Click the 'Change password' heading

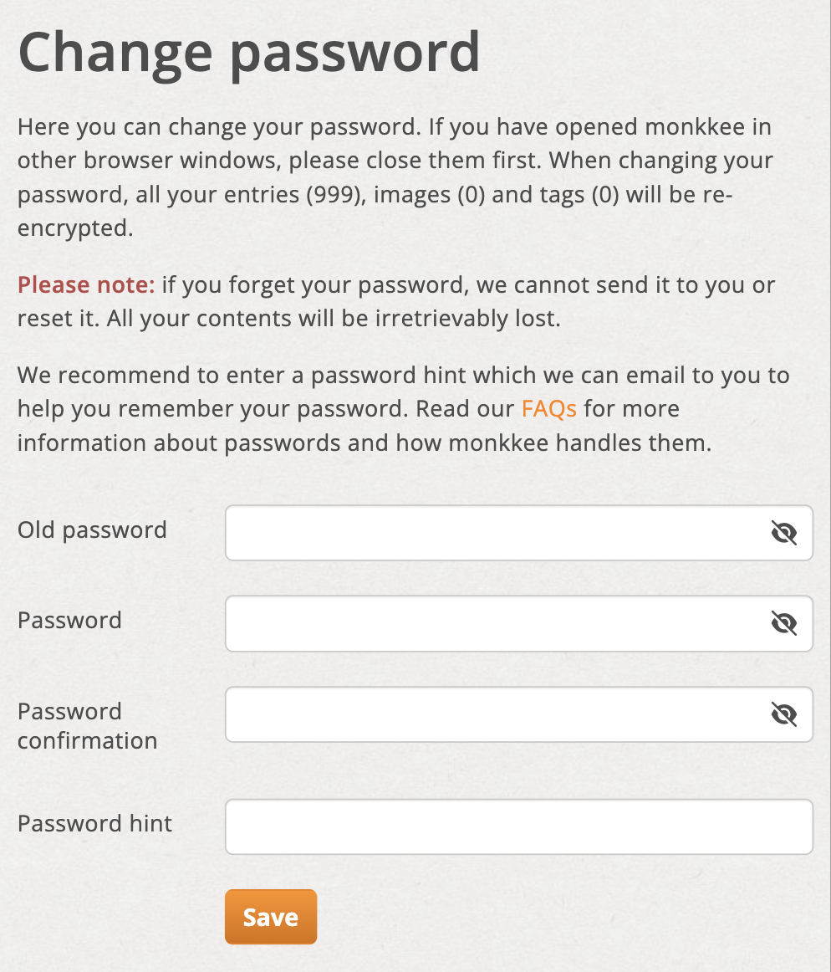249,54
